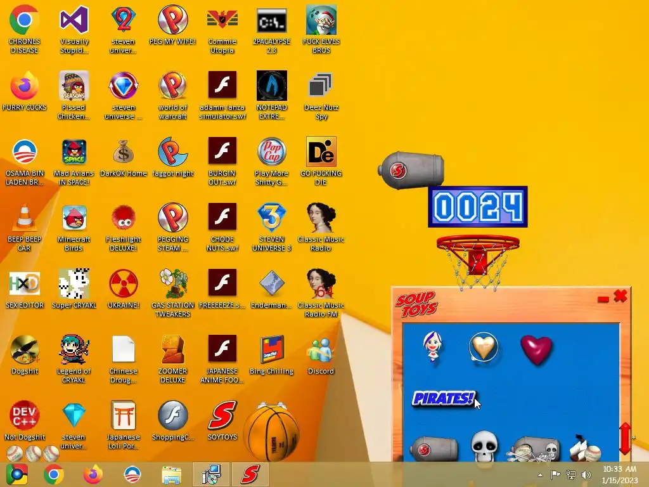Launch the Legend of CRYAKL icon
This screenshot has width=649, height=487.
click(74, 359)
